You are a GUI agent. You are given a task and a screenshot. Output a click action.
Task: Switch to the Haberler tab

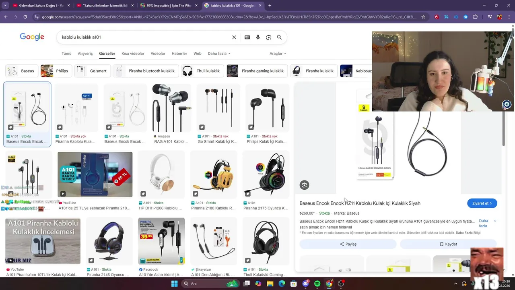click(179, 54)
